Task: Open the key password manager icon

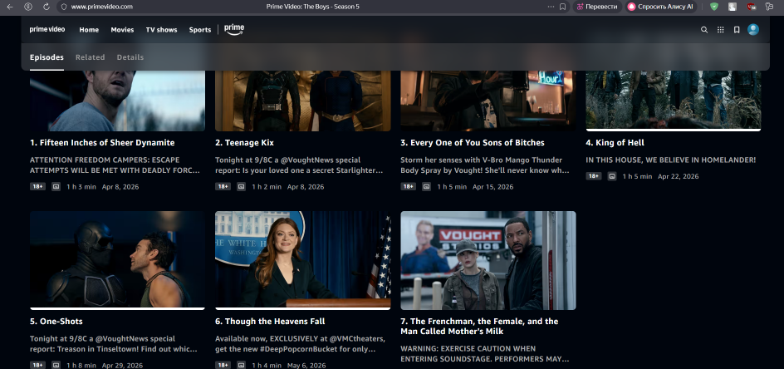Action: (770, 7)
